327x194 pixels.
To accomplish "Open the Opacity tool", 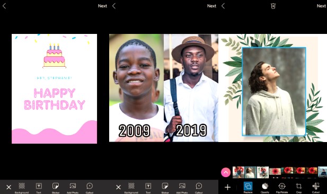I will point(265,187).
